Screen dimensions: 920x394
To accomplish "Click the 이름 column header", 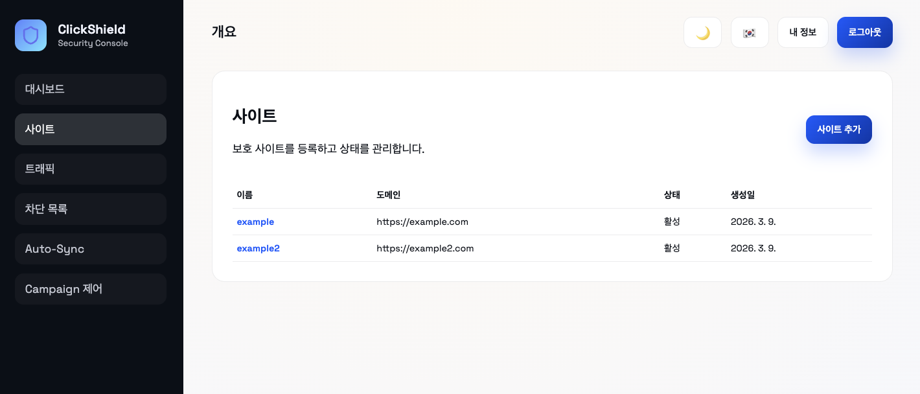I will (x=245, y=194).
